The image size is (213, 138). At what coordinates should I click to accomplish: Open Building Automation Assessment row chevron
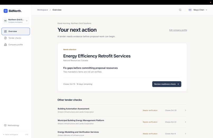[186, 110]
